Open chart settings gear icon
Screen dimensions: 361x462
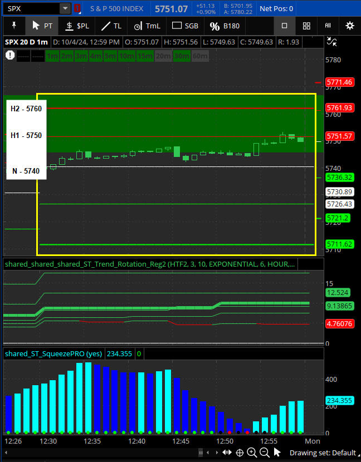point(349,26)
